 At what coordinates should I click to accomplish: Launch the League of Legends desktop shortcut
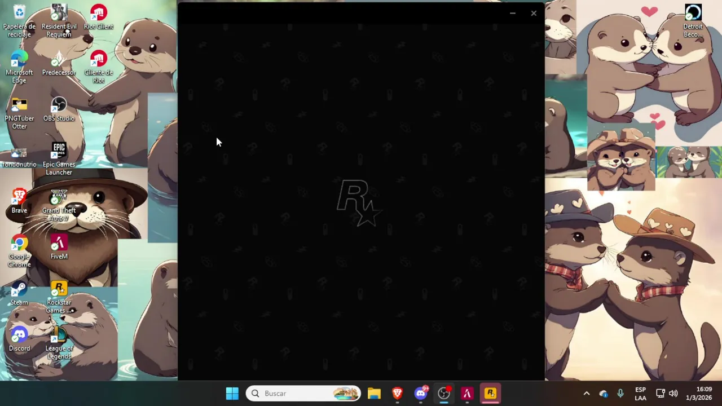click(59, 343)
